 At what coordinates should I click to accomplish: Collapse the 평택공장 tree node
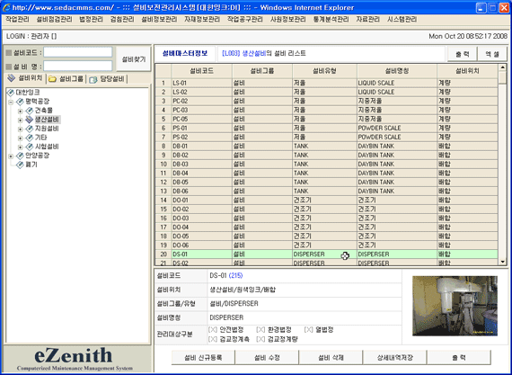pos(11,102)
